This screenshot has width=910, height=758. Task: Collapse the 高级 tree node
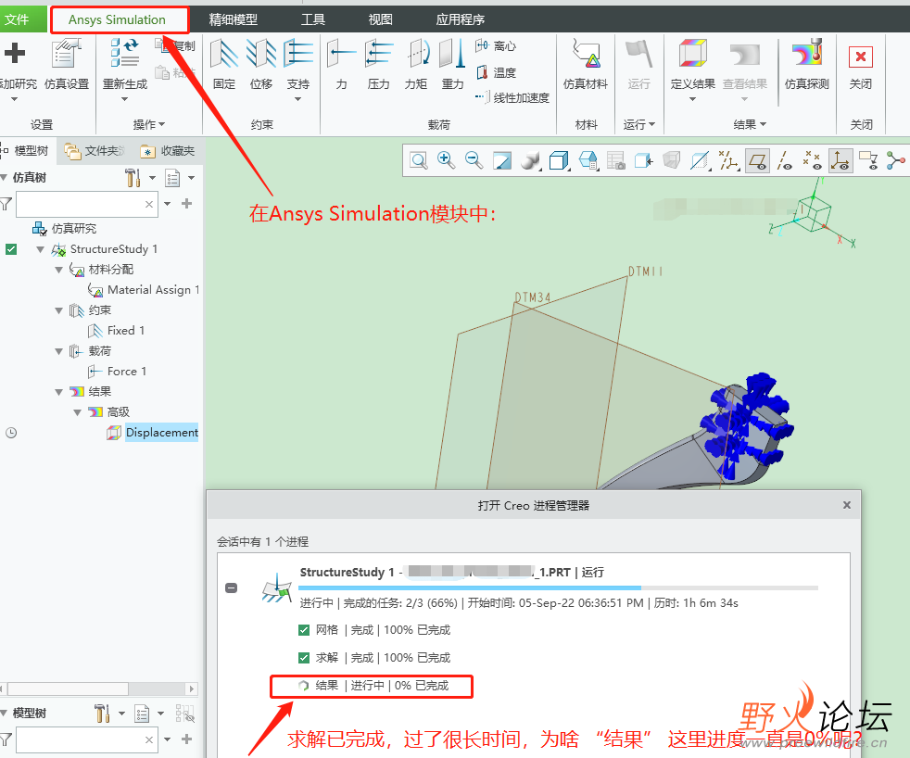(77, 412)
